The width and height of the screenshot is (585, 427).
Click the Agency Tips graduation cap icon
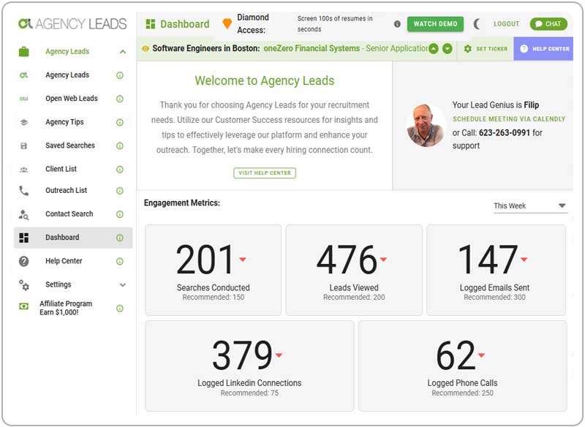pyautogui.click(x=23, y=122)
